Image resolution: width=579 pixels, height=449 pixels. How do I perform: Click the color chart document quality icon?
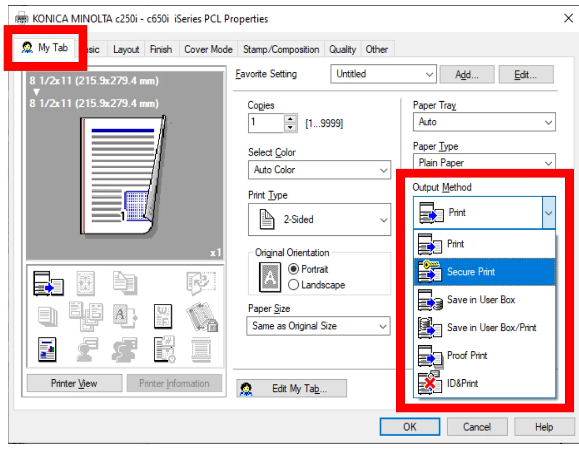pyautogui.click(x=47, y=349)
